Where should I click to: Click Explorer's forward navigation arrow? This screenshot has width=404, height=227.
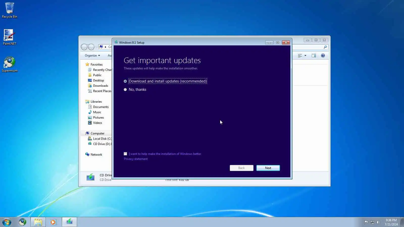click(91, 47)
